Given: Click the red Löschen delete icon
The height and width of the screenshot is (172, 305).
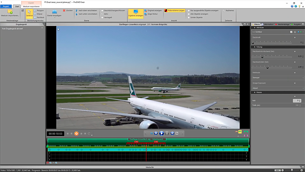Looking at the screenshot, I should [64, 10].
